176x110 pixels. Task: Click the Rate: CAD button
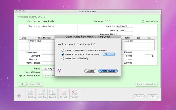(35, 84)
